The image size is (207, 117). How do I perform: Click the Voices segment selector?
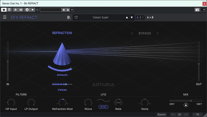[62, 84]
